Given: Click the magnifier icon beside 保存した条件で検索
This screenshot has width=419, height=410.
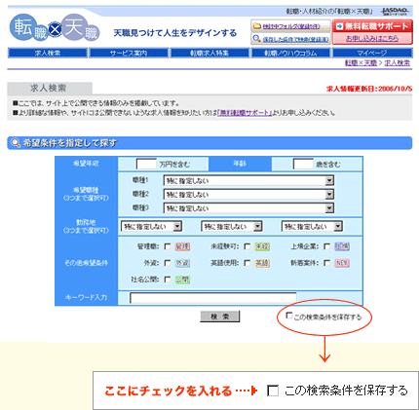Looking at the screenshot, I should pos(257,39).
